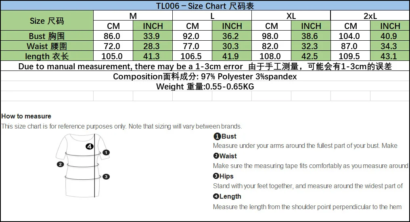Click the TL006 Size Chart title bar
The width and height of the screenshot is (410, 222).
[x=205, y=6]
